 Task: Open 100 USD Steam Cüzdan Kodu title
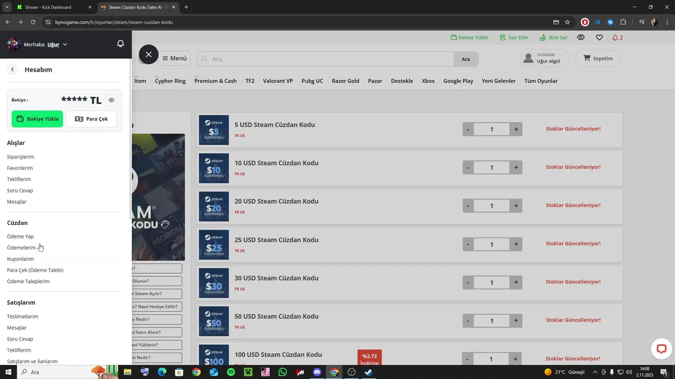pos(278,354)
